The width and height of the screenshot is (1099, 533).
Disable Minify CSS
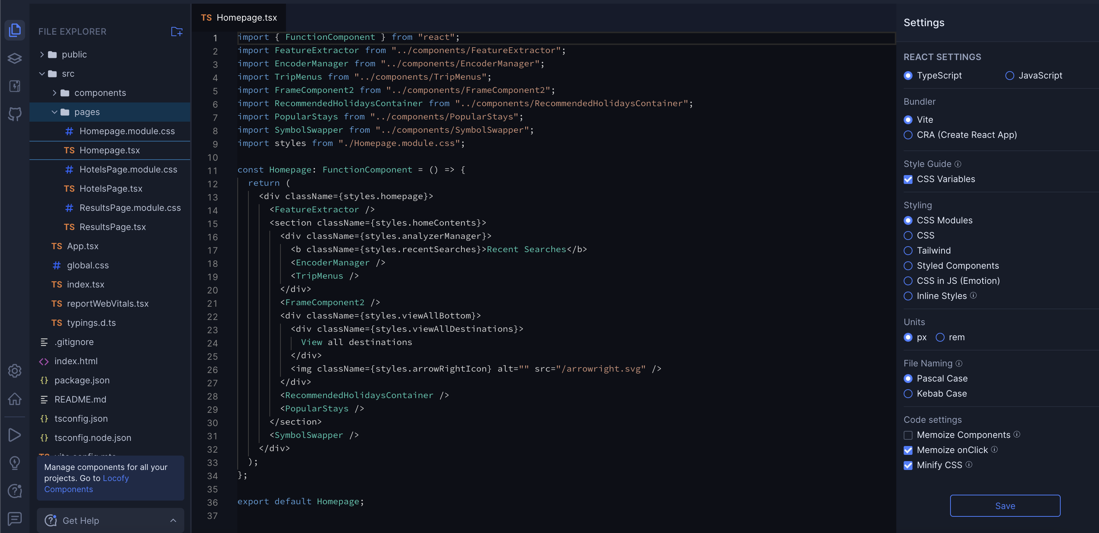click(908, 465)
